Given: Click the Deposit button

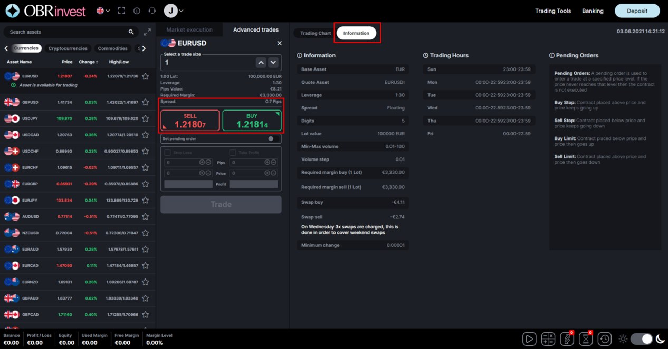Looking at the screenshot, I should [637, 11].
